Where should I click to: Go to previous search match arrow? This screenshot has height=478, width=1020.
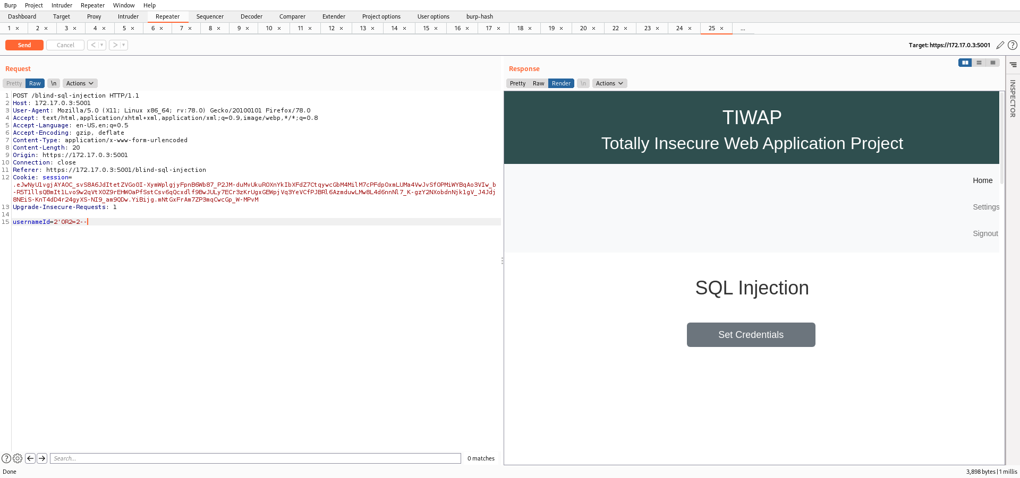[30, 458]
